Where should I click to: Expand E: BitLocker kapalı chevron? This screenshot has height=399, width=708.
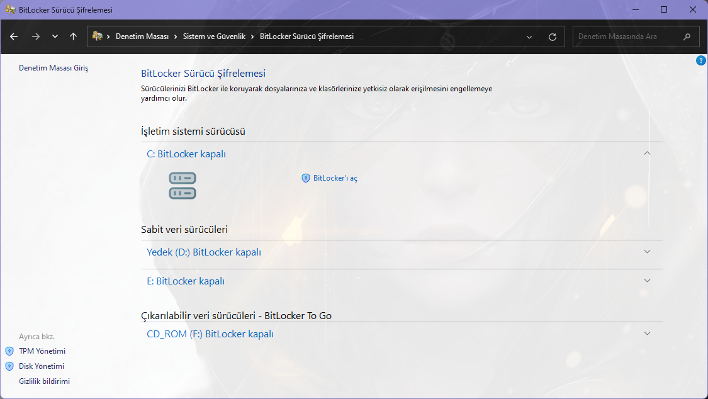(647, 281)
